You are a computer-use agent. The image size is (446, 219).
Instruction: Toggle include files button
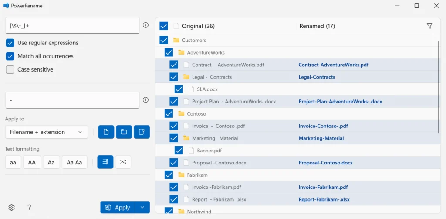coord(106,132)
